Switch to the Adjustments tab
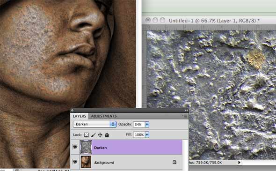 pyautogui.click(x=104, y=116)
